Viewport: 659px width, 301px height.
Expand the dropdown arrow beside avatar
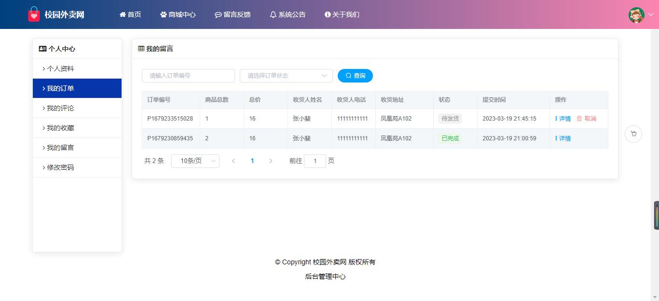pyautogui.click(x=650, y=15)
